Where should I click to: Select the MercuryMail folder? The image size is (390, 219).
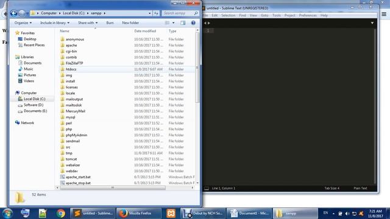pos(76,111)
